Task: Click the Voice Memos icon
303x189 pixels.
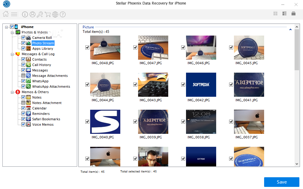Action: pos(28,124)
